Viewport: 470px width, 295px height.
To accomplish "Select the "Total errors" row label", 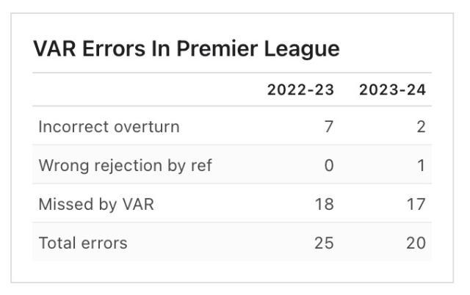I will tap(83, 243).
